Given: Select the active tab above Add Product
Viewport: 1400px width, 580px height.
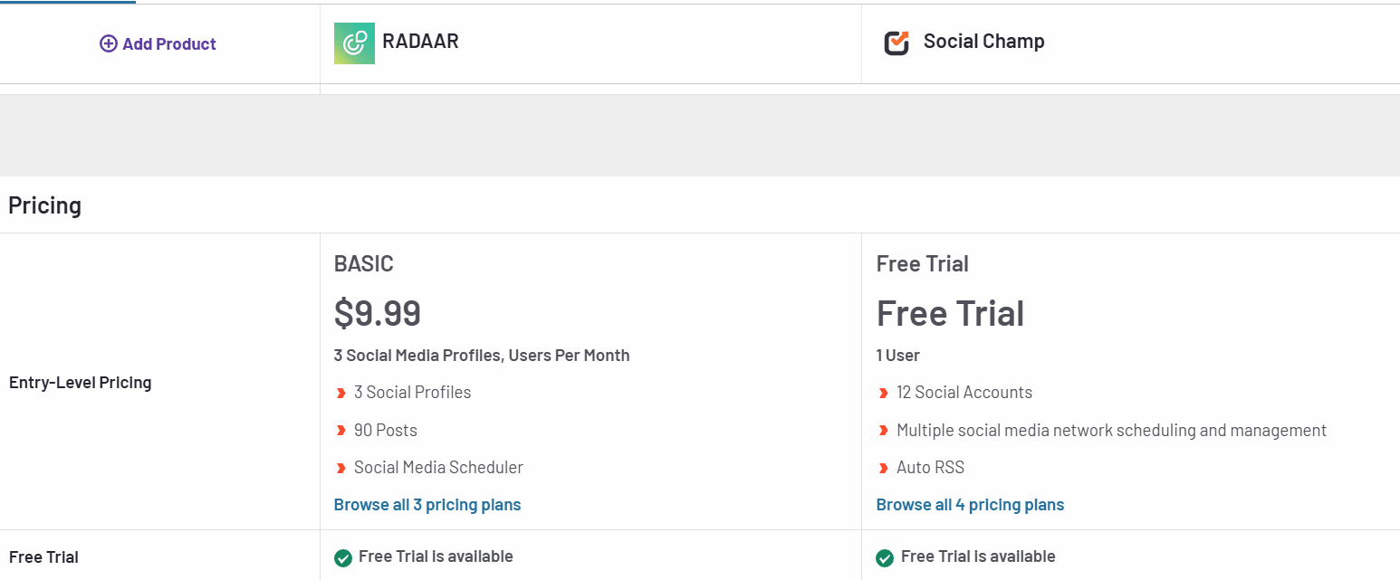Looking at the screenshot, I should [x=67, y=4].
